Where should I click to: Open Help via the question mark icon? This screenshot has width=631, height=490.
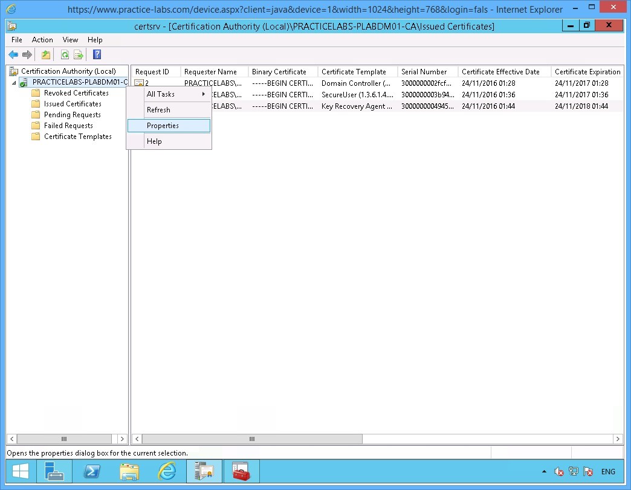tap(97, 54)
